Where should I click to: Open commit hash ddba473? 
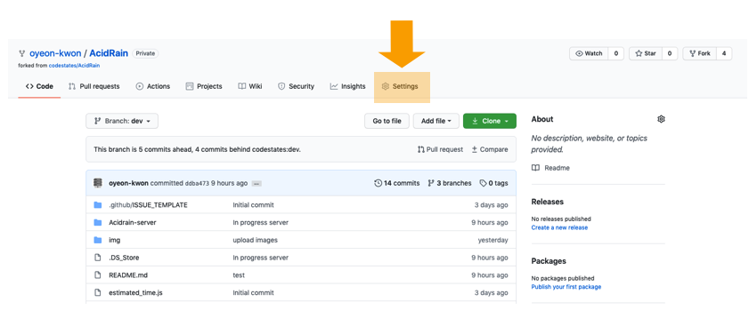click(197, 184)
